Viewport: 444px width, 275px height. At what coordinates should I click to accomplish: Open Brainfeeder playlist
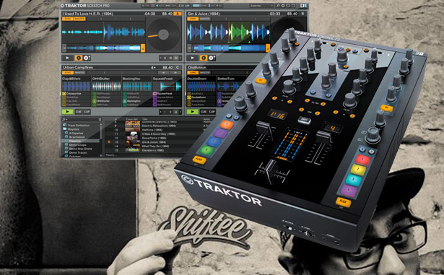click(x=74, y=137)
